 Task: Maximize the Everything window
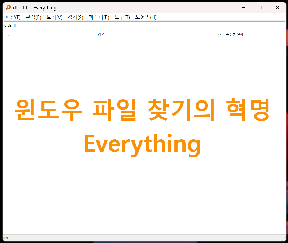pyautogui.click(x=260, y=8)
